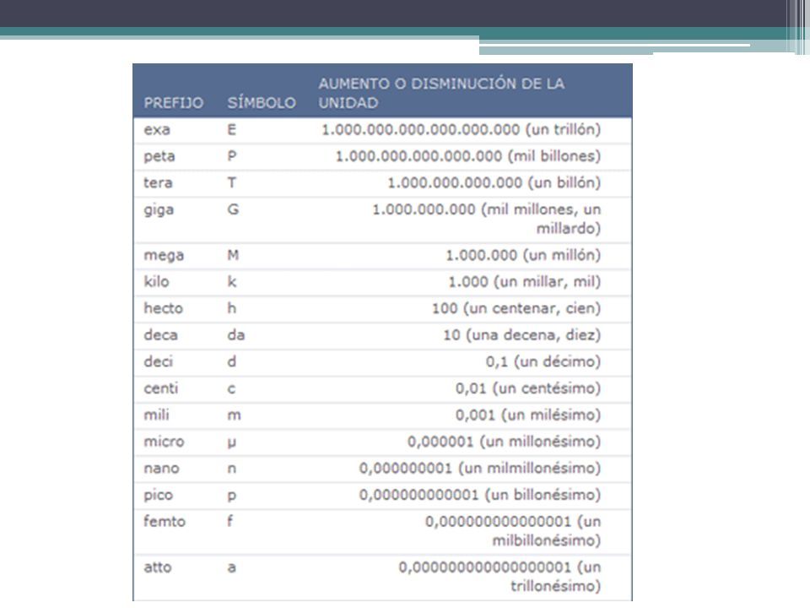Click the value '0,01 (un centésimo)'
The height and width of the screenshot is (608, 810).
528,388
